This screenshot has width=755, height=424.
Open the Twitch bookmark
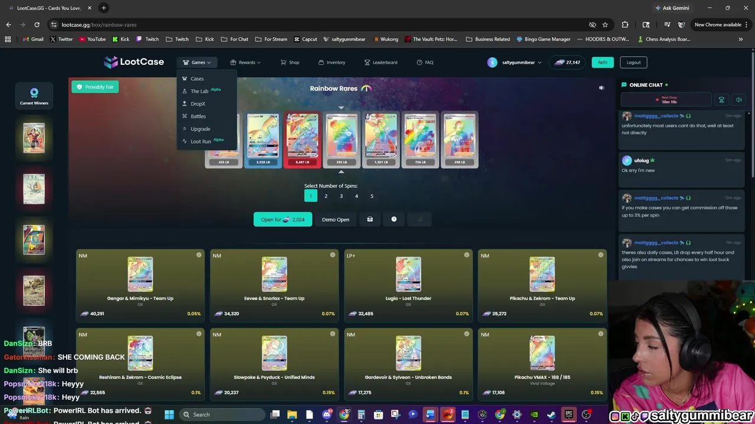147,39
